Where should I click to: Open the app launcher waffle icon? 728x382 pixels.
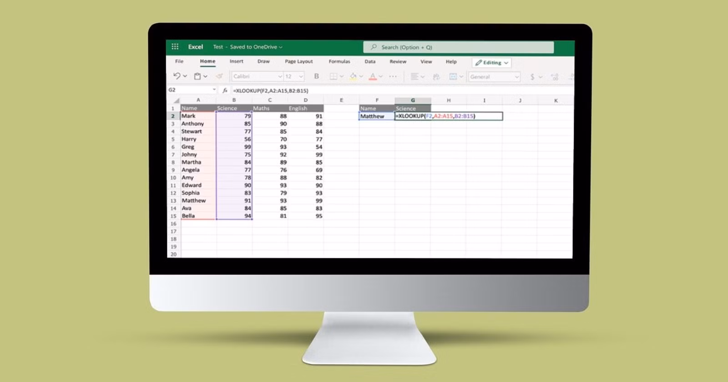point(175,47)
